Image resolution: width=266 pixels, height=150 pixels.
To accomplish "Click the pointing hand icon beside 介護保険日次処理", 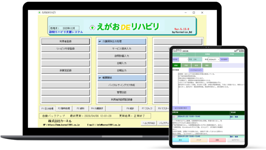I will (100, 41).
